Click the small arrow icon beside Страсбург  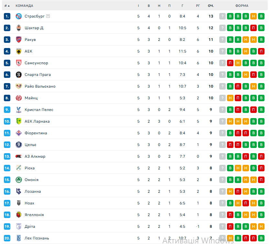[x=48, y=16]
